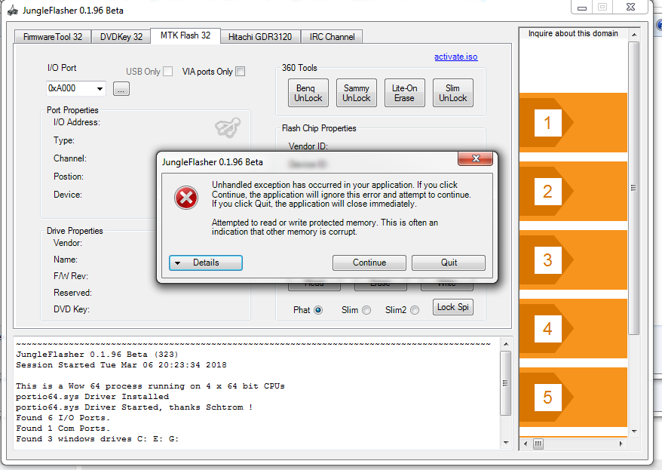662x470 pixels.
Task: Click the Lite-On Erase button
Action: point(404,93)
